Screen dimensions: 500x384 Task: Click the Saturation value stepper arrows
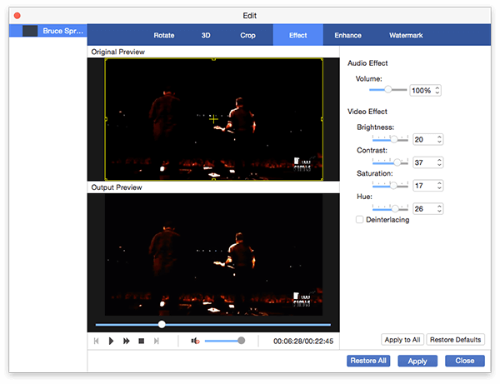439,186
